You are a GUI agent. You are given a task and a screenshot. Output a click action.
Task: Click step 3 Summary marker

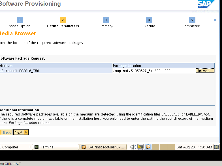pos(106,20)
